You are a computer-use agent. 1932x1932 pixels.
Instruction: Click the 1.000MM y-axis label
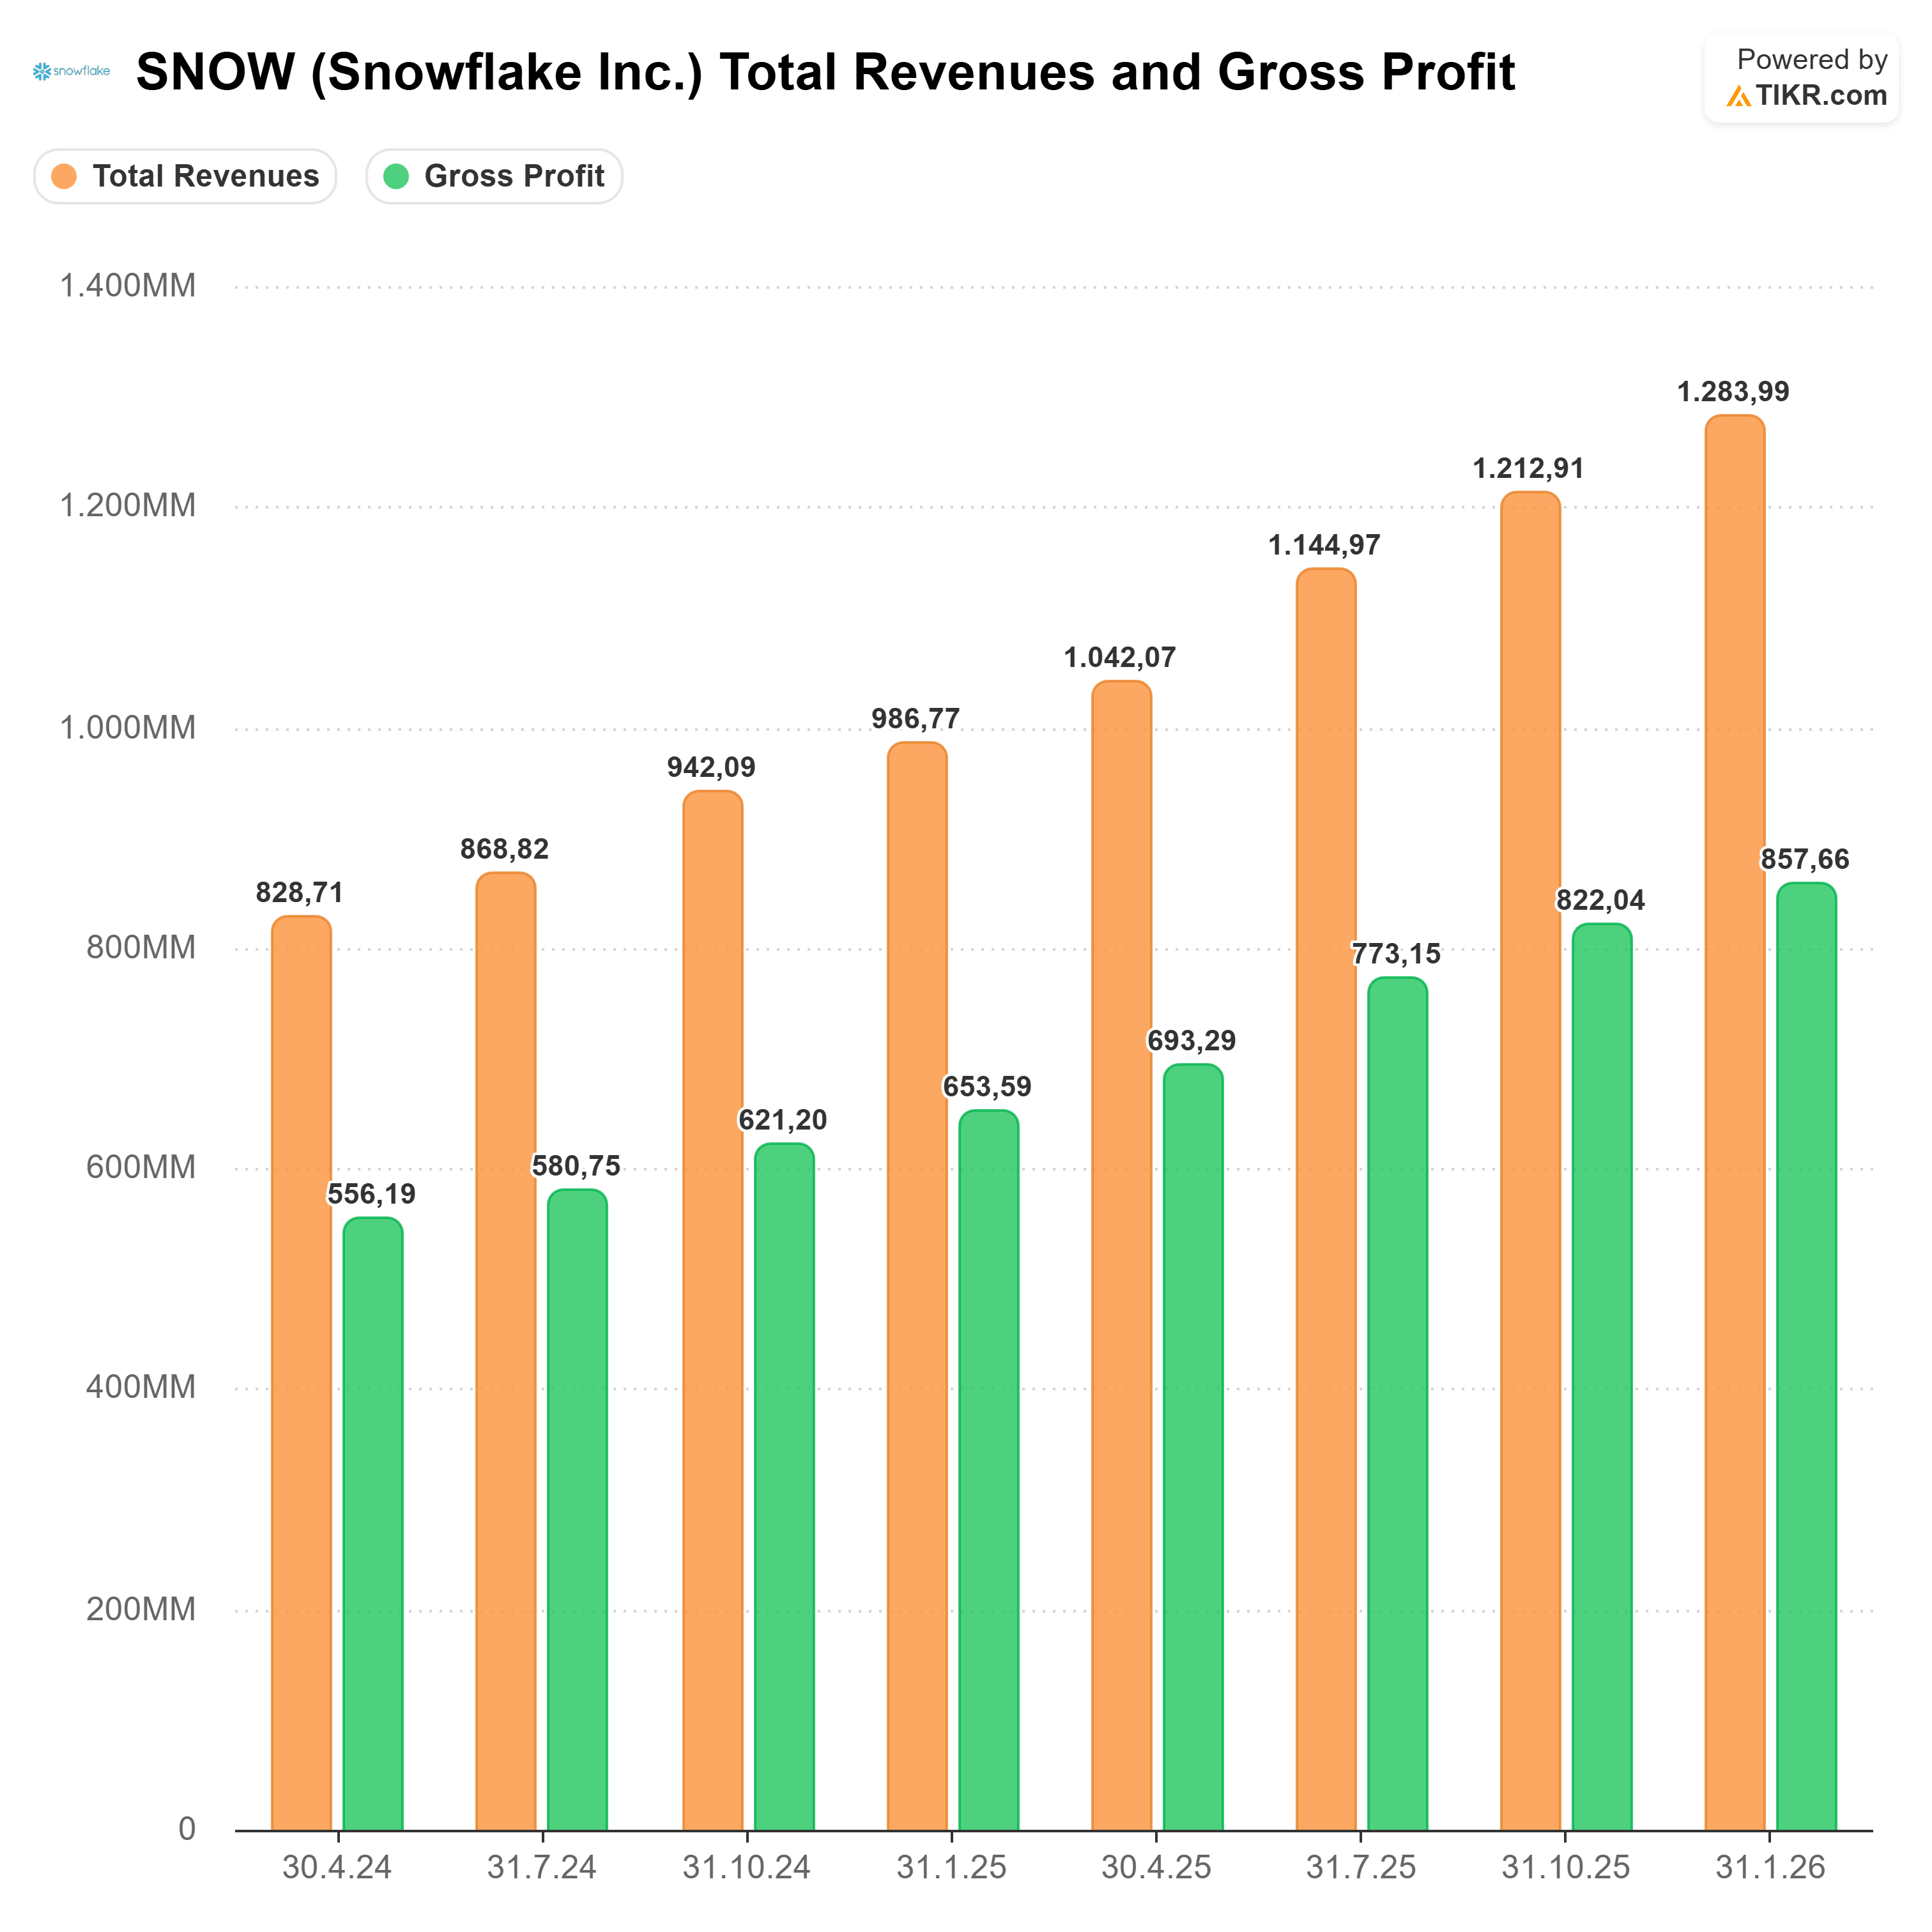(x=127, y=727)
